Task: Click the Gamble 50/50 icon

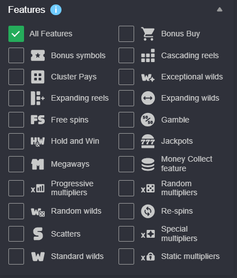Action: [148, 120]
